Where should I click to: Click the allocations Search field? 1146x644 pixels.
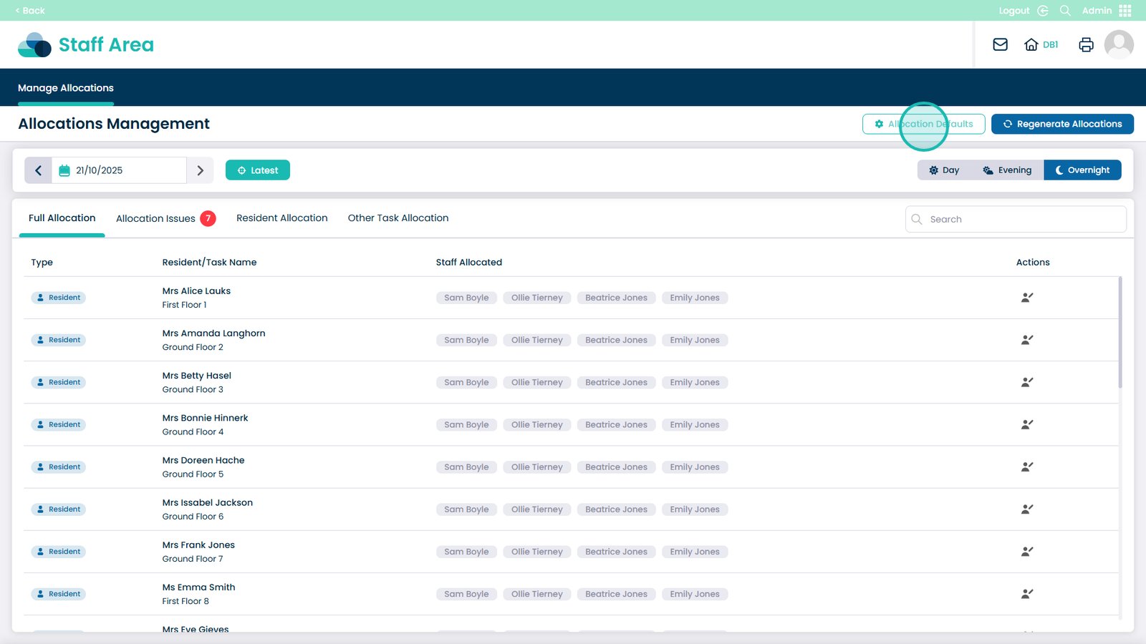(x=1016, y=220)
